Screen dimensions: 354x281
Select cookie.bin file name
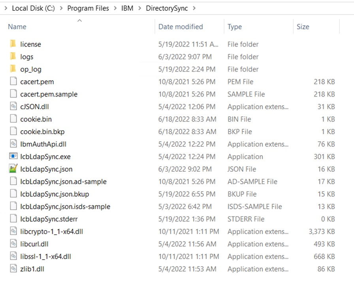36,119
